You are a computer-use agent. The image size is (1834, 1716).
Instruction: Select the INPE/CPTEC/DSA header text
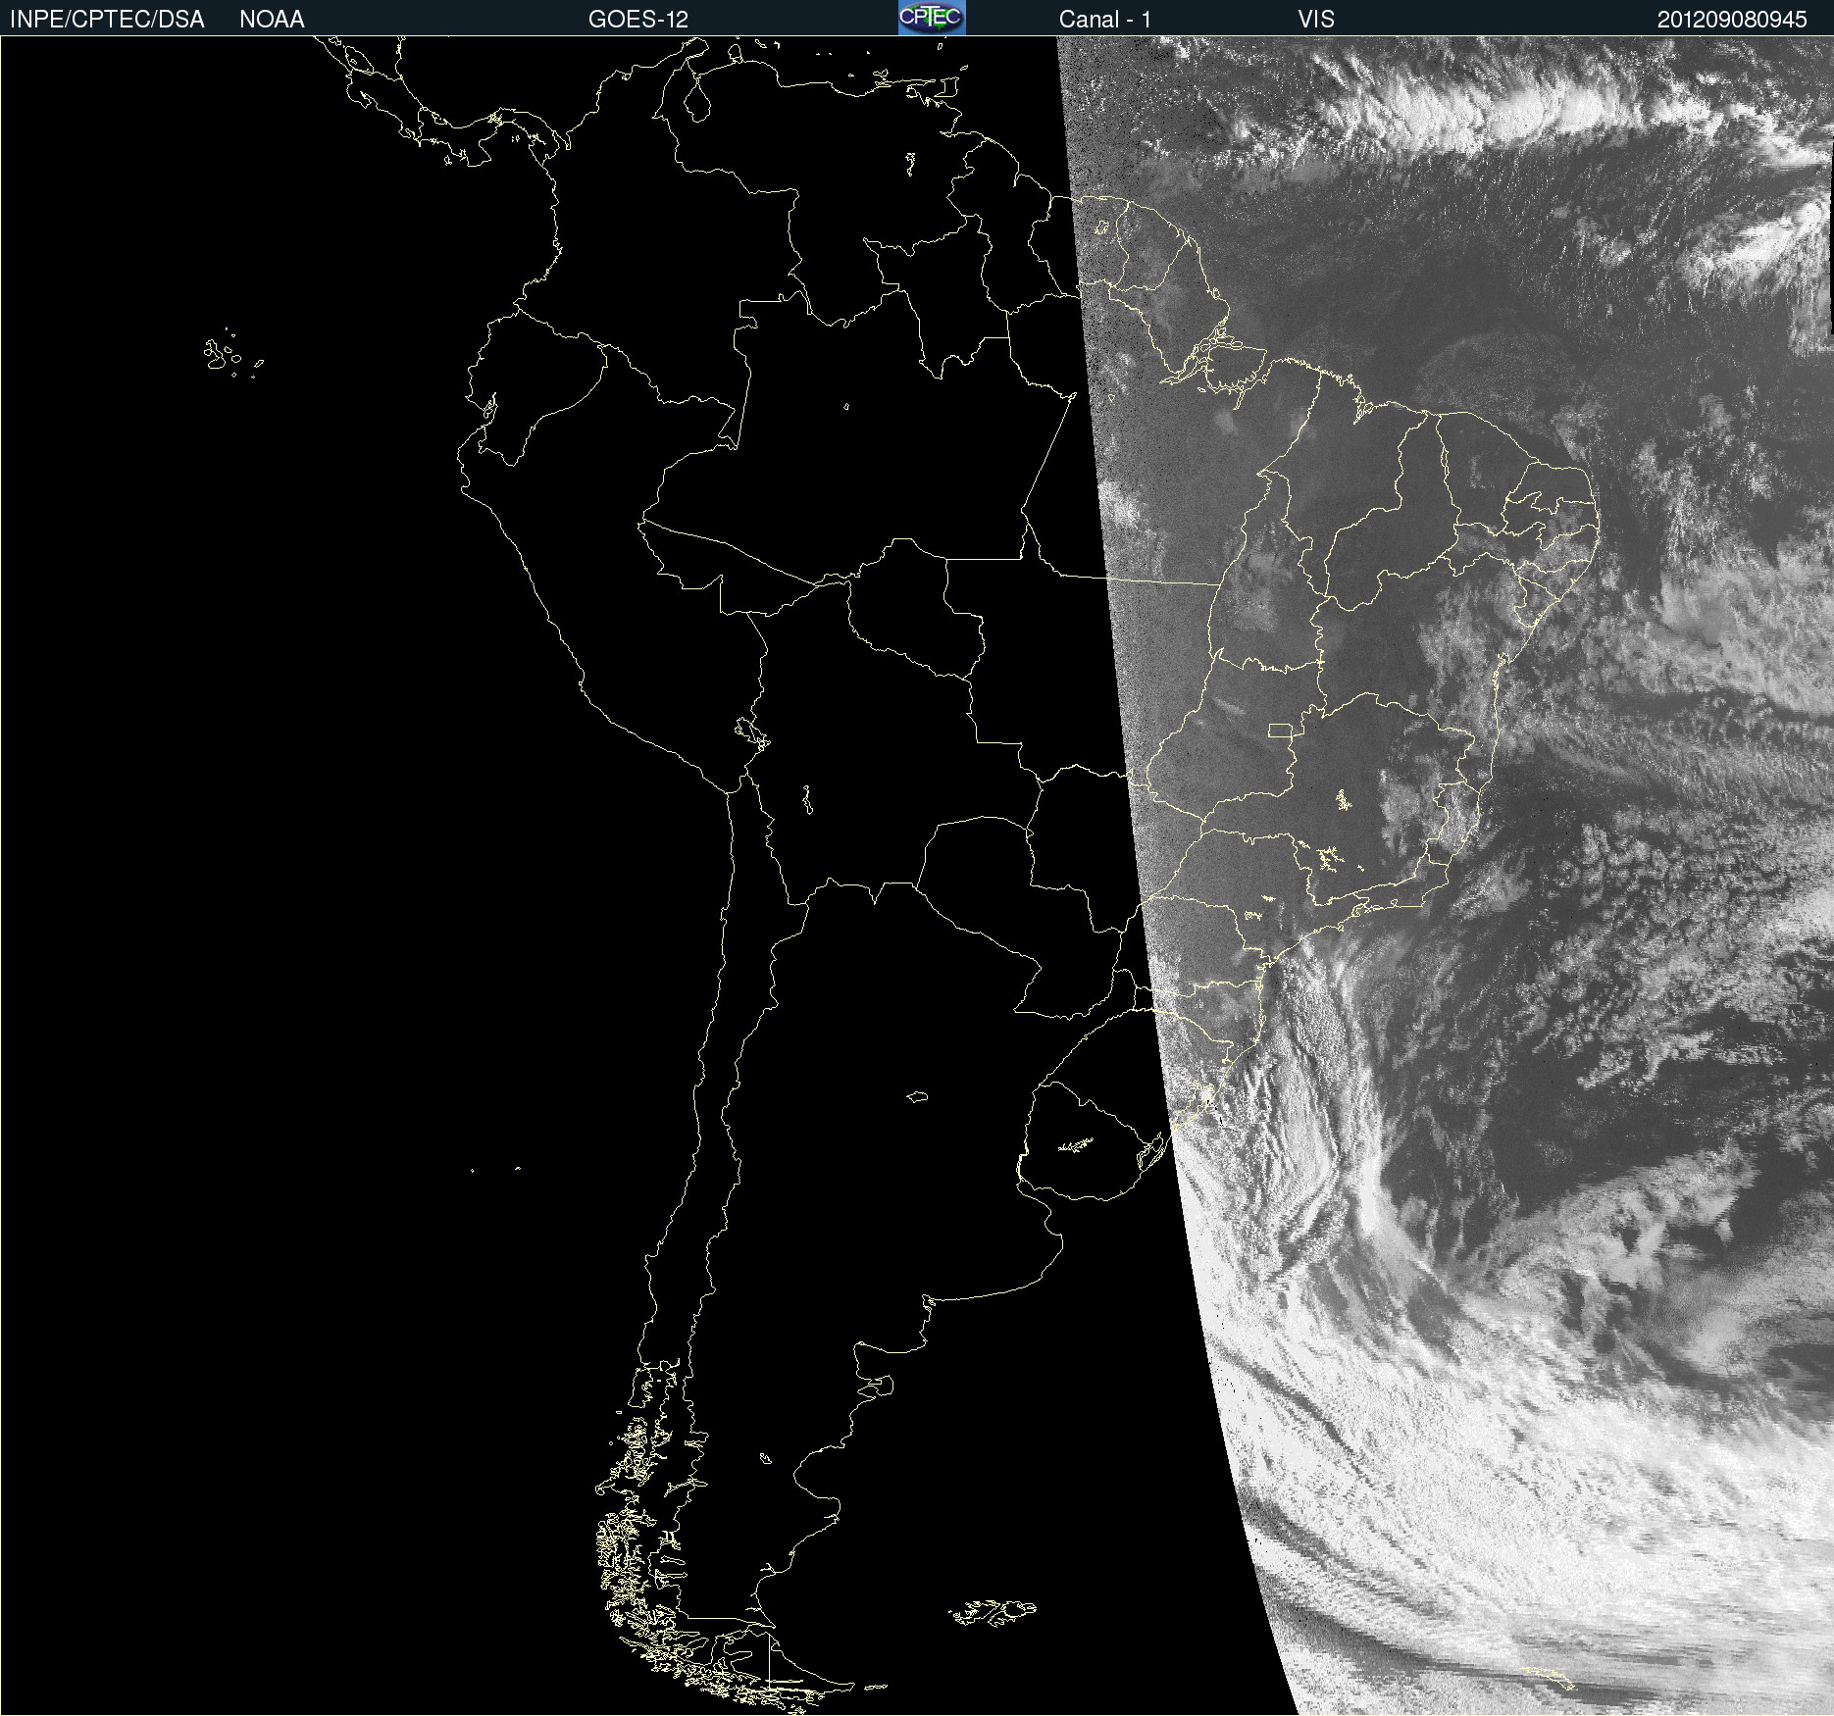(x=107, y=20)
